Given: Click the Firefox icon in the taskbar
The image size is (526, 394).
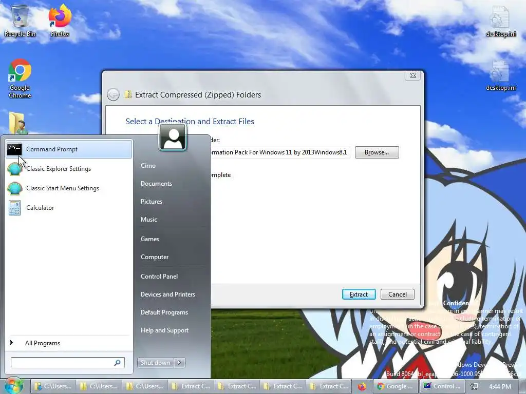Looking at the screenshot, I should (362, 386).
